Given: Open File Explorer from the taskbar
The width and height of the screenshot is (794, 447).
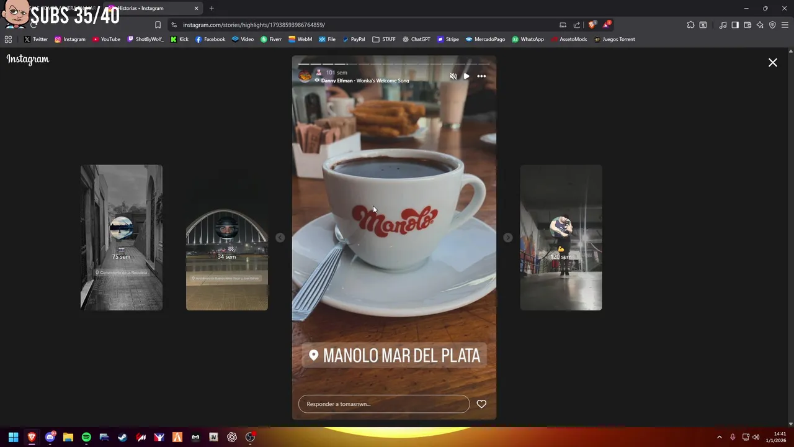Looking at the screenshot, I should point(68,437).
